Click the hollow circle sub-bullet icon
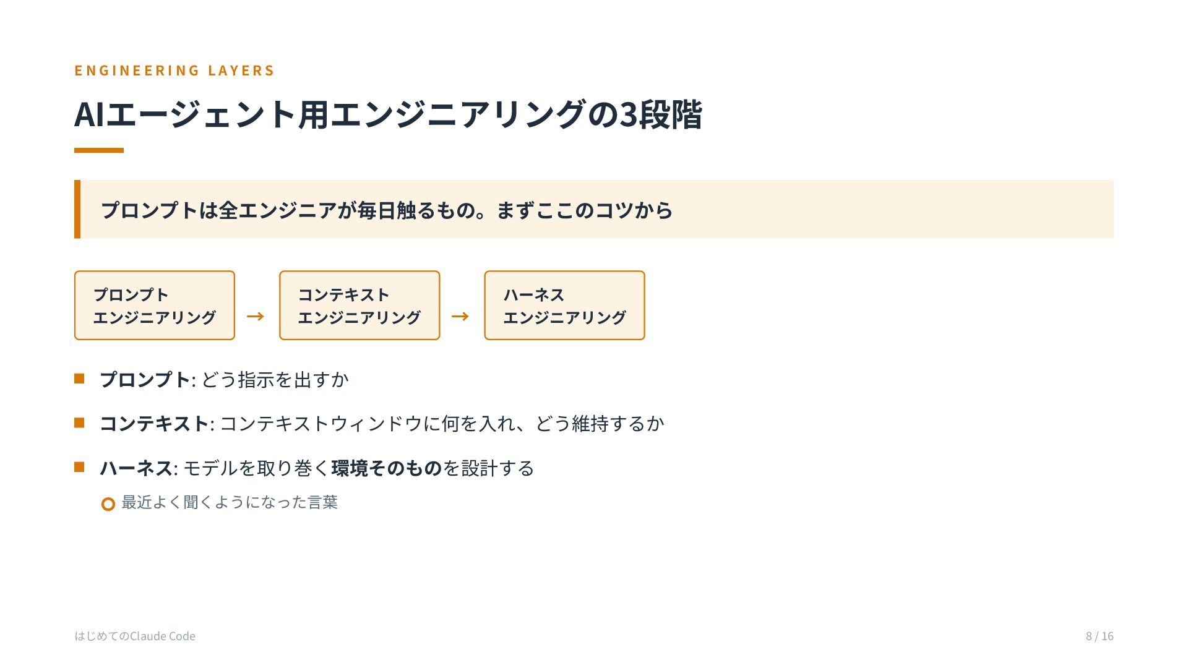Screen dimensions: 1188x668 (x=108, y=504)
